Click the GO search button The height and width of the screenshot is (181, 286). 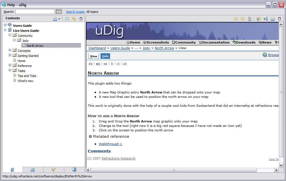tap(59, 12)
